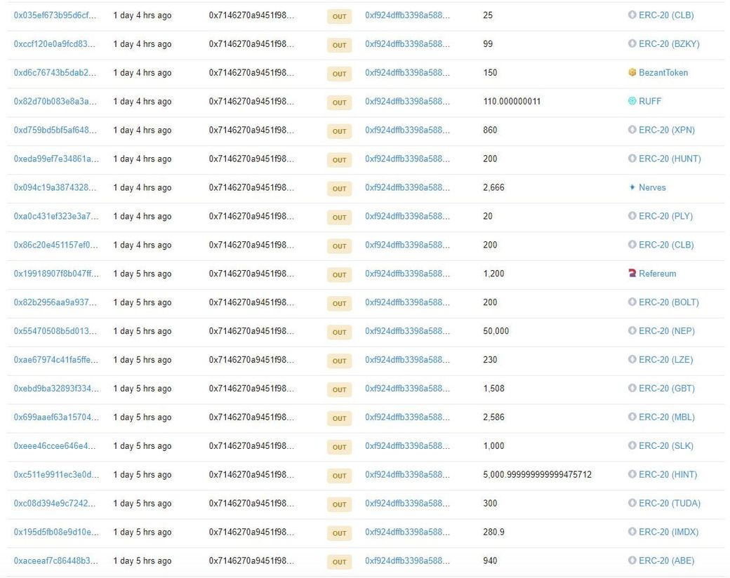Click the placeholder icon beside ERC-20 (MBL)
730x578 pixels.
pos(632,417)
